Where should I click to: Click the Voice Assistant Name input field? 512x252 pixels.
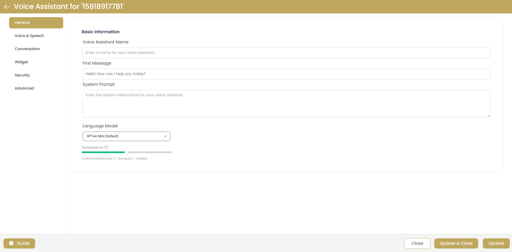[x=286, y=53]
